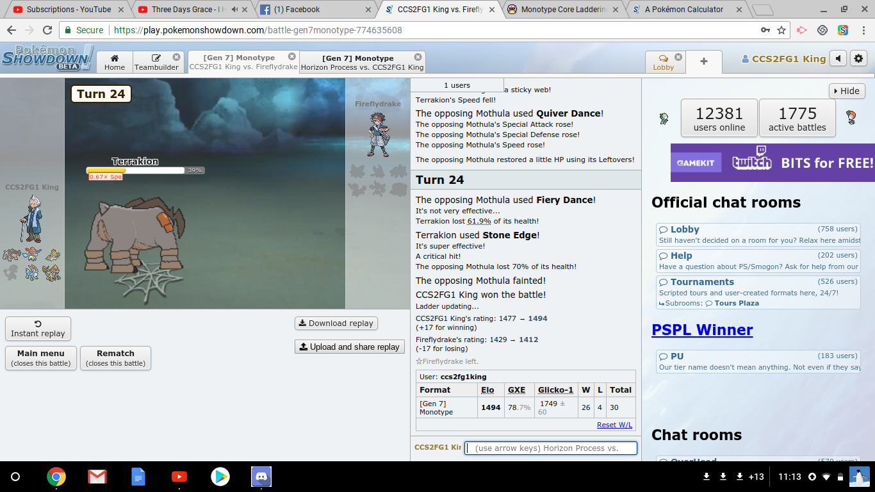
Task: Open the Home tab
Action: (x=115, y=62)
